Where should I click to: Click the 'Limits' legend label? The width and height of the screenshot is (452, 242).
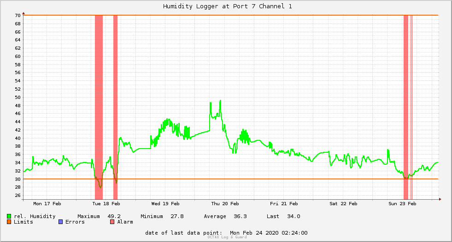pyautogui.click(x=23, y=222)
